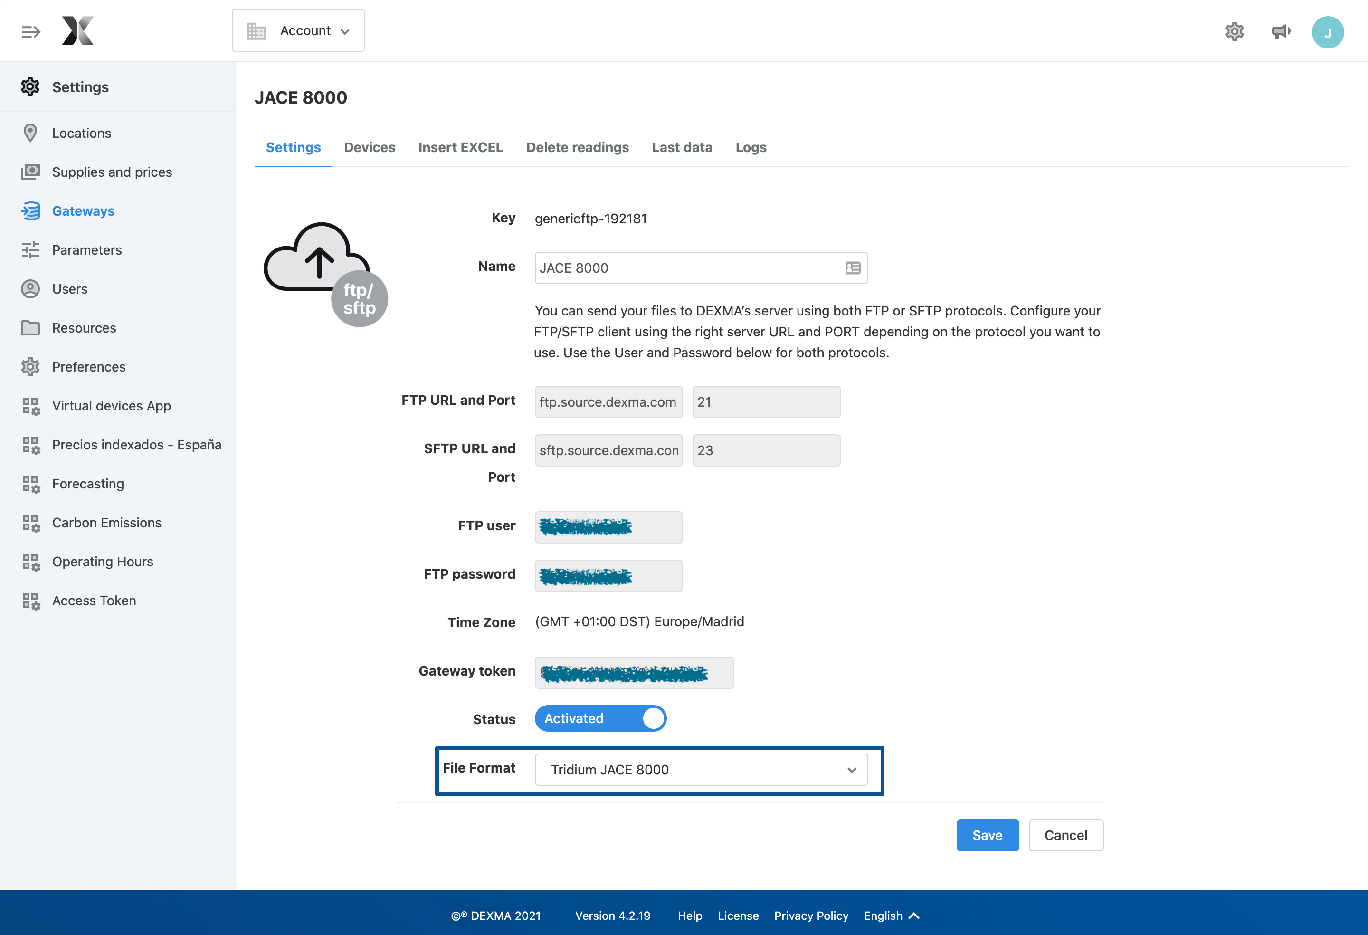The image size is (1368, 935).
Task: Click the Locations pin icon
Action: pyautogui.click(x=30, y=133)
